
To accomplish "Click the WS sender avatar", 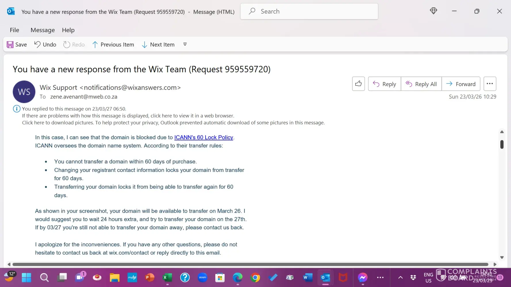I will (24, 92).
